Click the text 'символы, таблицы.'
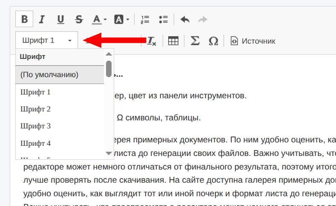Viewport: 336px width, 206px height. coord(163,118)
